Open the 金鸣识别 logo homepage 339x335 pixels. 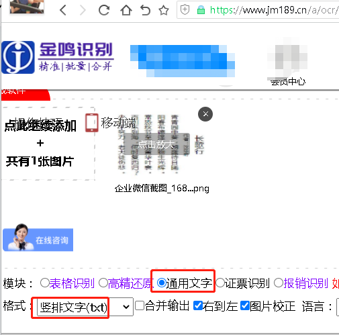58,57
